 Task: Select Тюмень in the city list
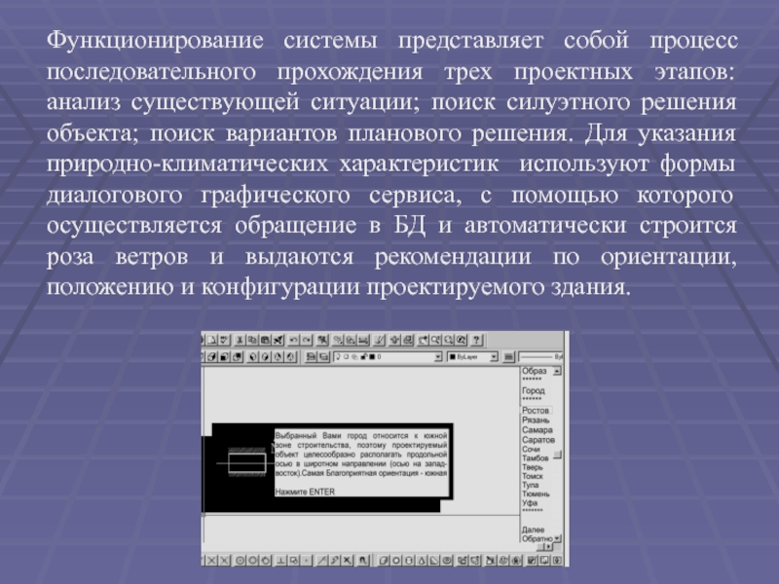[x=536, y=494]
